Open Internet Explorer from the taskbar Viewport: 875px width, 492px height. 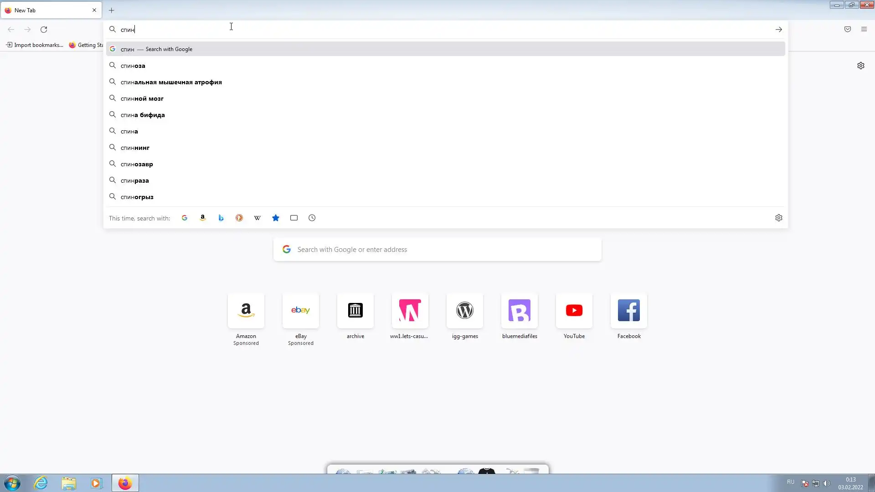coord(41,483)
